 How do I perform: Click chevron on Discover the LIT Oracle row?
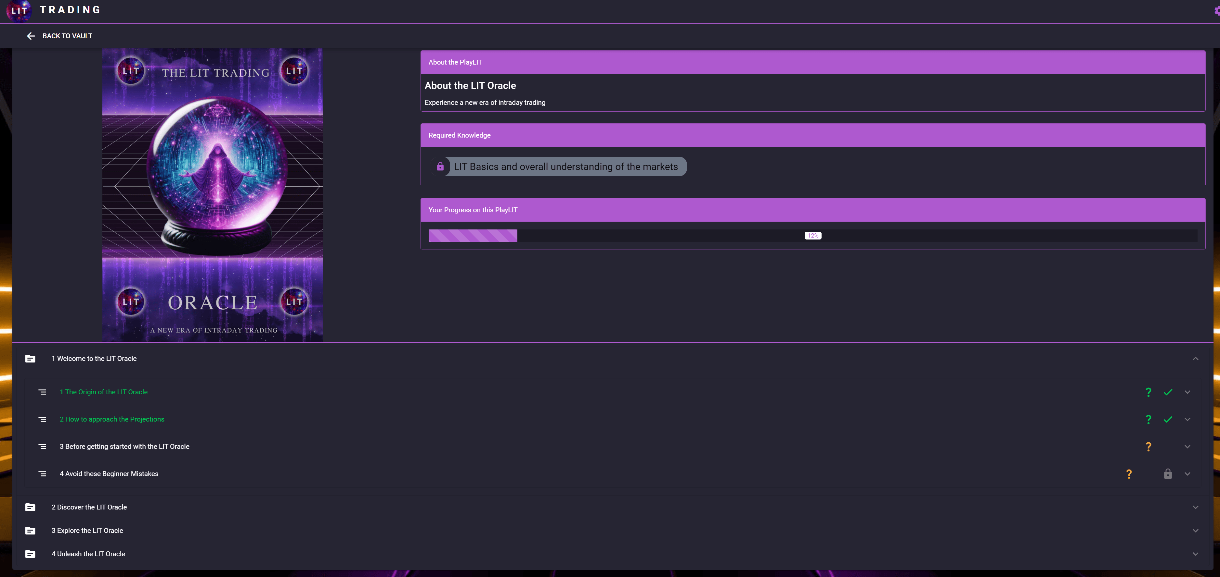pyautogui.click(x=1195, y=507)
